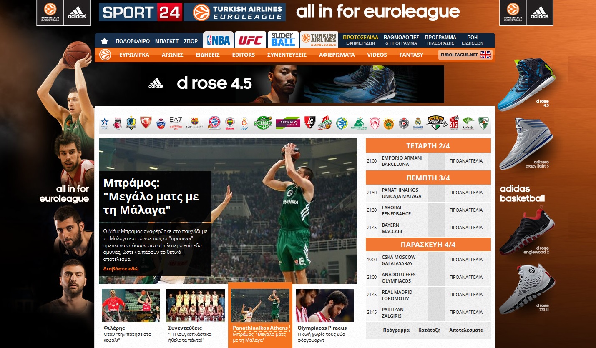Open the ΠΟΔΟΣΦΑΙΡΟ menu item
This screenshot has height=348, width=596.
pos(132,41)
